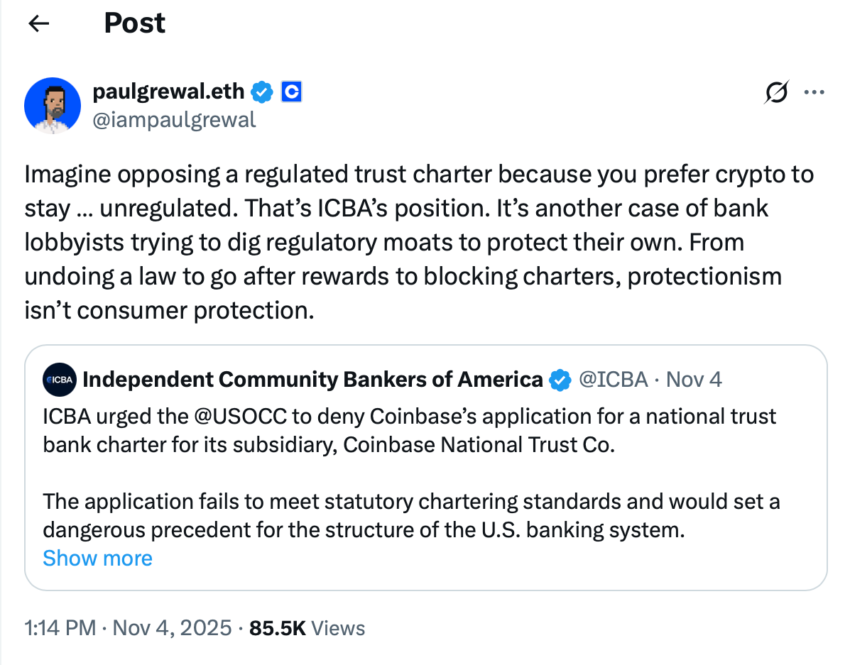
Task: Expand the quoted tweet card
Action: [x=426, y=468]
